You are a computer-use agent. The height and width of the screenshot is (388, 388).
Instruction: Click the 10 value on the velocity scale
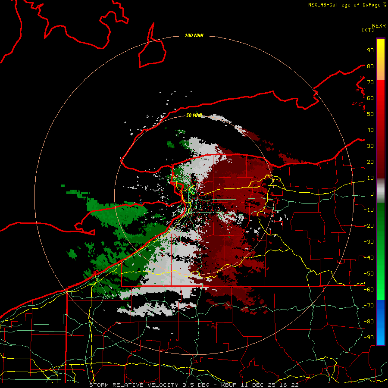click(x=370, y=178)
